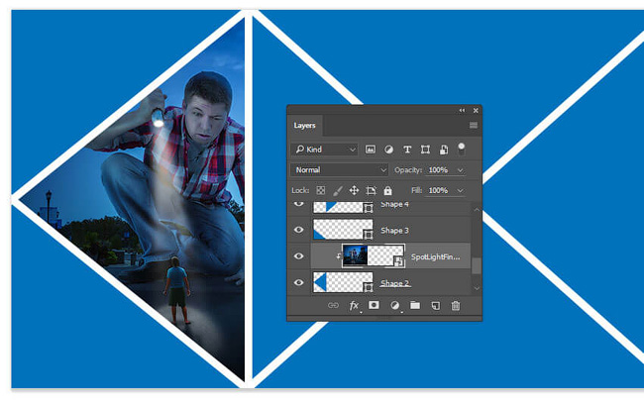Lock position move icon
Screen dimensions: 644x404
pos(354,190)
